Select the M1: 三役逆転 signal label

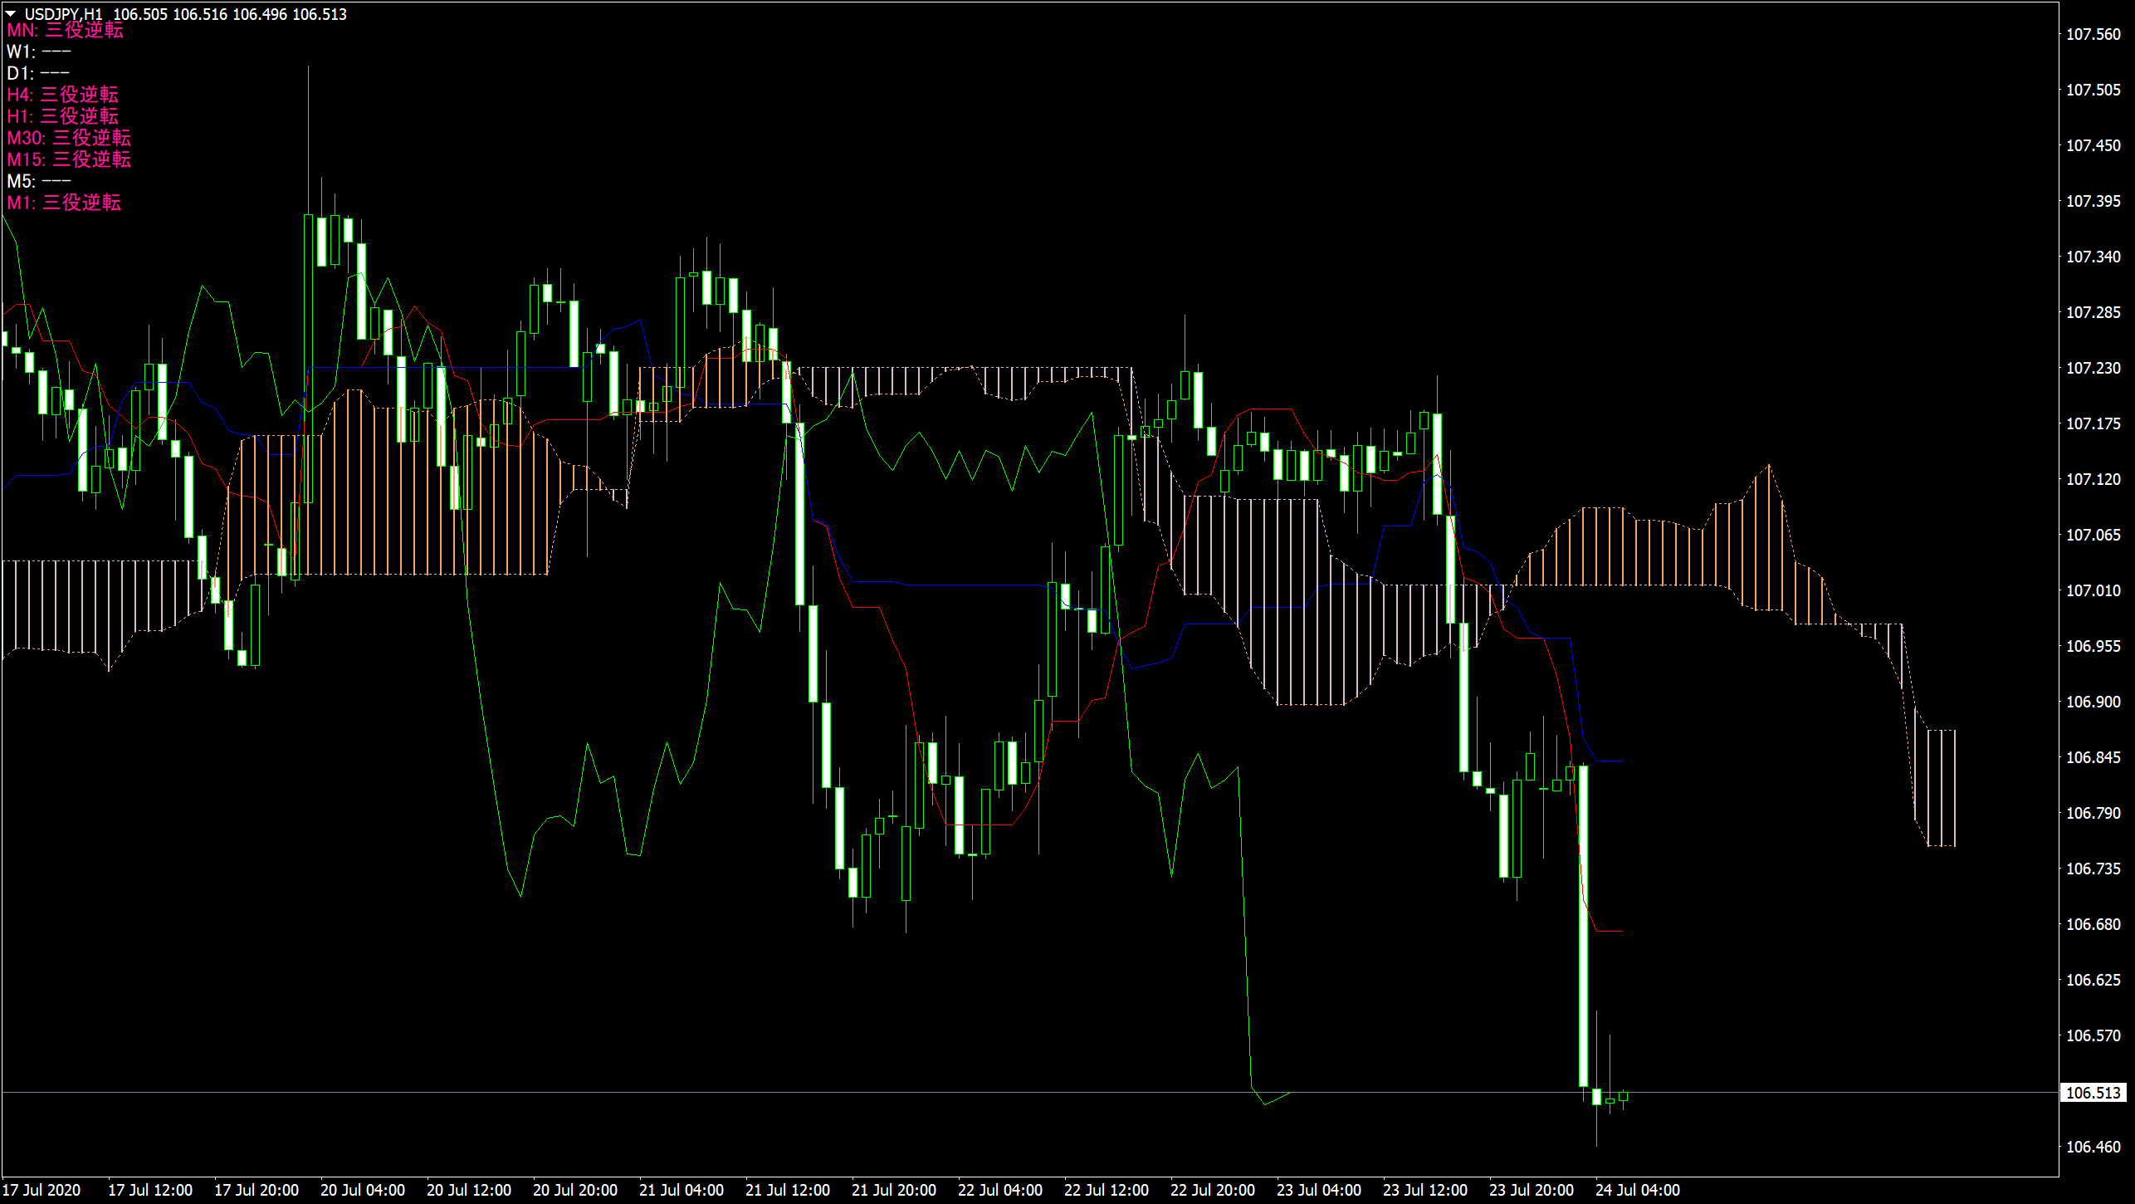coord(64,203)
